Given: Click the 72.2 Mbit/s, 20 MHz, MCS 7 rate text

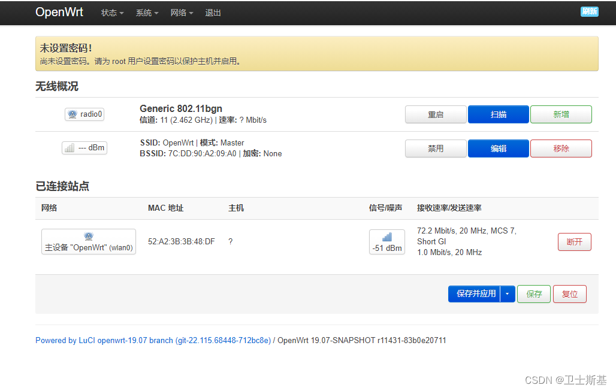Looking at the screenshot, I should point(467,231).
